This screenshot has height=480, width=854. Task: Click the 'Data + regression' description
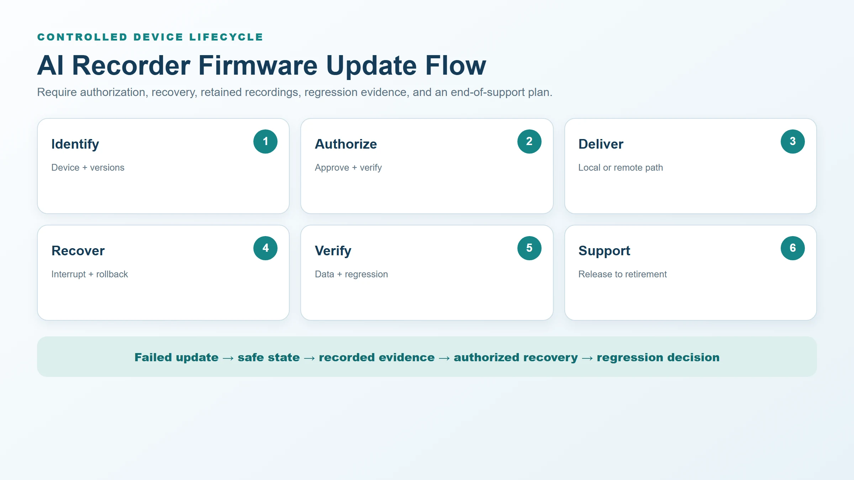(x=352, y=274)
